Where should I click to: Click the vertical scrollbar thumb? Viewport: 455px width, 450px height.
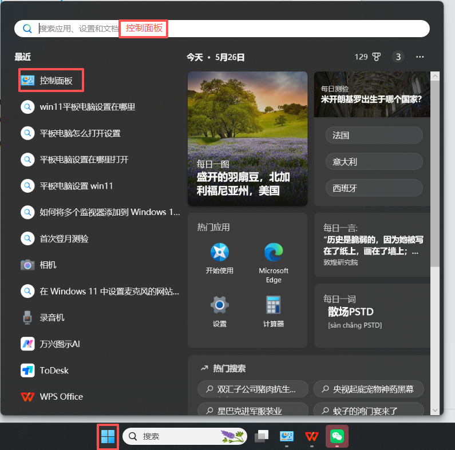click(x=435, y=173)
